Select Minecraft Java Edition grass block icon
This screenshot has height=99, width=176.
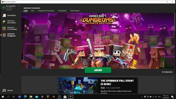coord(4,22)
